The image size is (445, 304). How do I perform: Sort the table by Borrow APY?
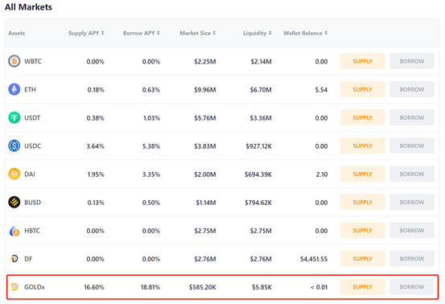click(142, 33)
